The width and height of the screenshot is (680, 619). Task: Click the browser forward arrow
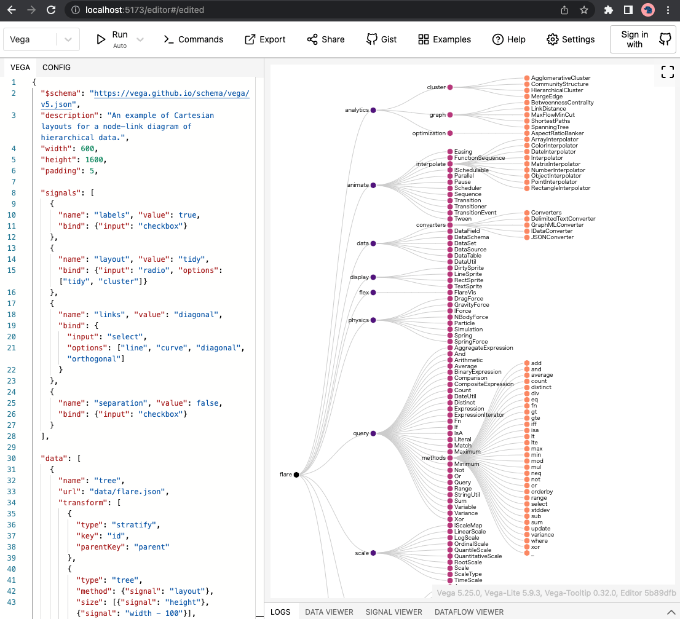pyautogui.click(x=31, y=10)
